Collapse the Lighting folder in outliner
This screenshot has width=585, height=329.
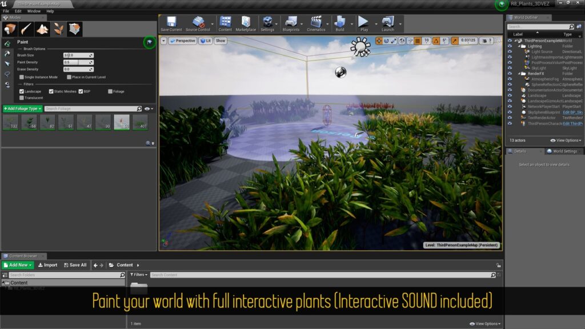click(x=520, y=46)
